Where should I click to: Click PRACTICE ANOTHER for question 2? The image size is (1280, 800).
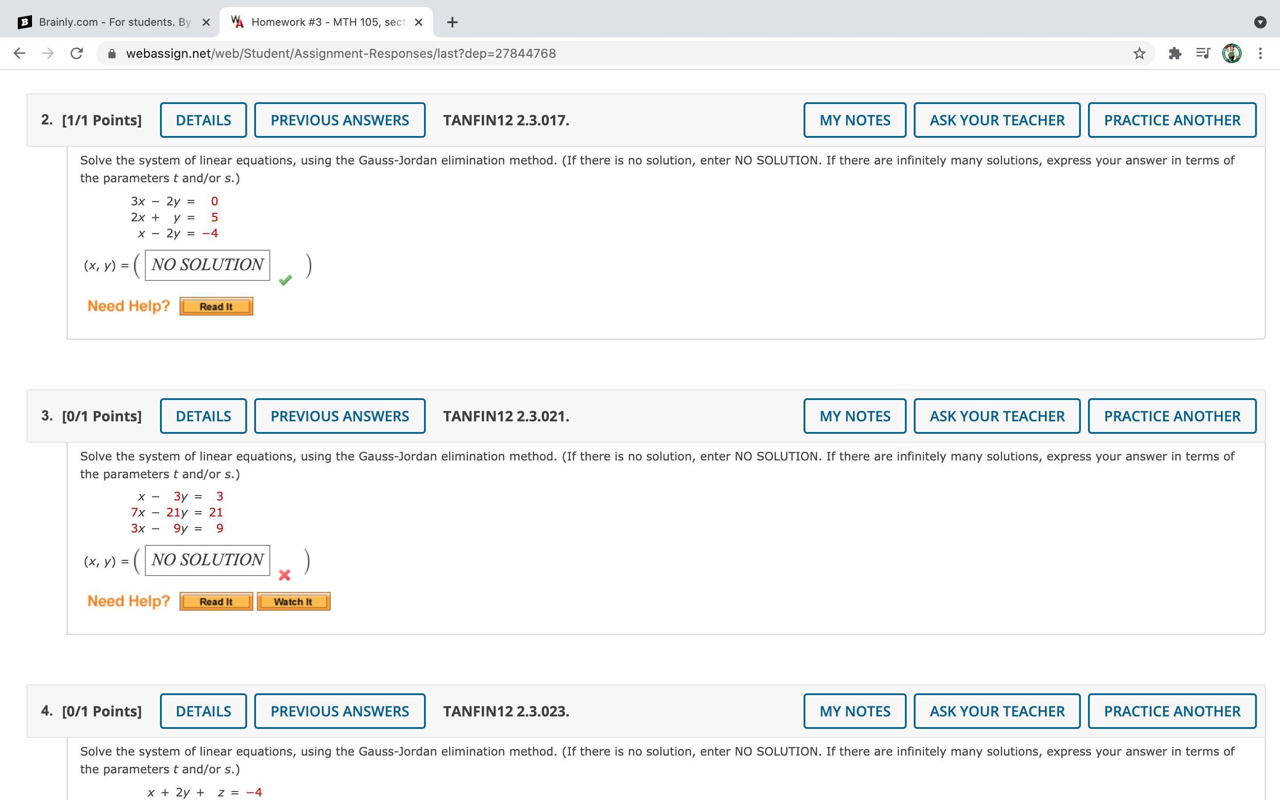pyautogui.click(x=1172, y=120)
